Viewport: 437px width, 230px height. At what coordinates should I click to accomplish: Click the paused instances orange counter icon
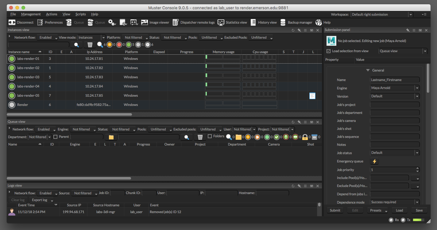click(x=110, y=45)
